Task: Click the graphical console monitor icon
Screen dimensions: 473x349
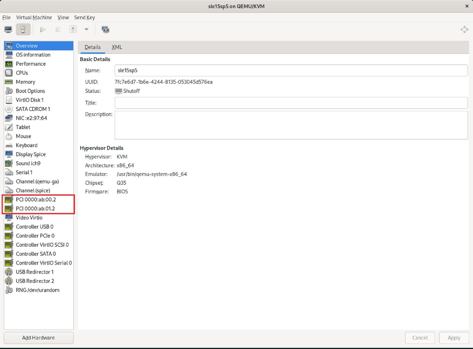Action: tap(8, 29)
